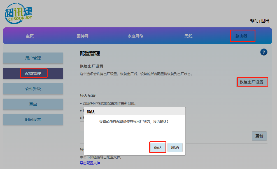277x169 pixels.
Task: Select the 无线 tab
Action: click(188, 36)
